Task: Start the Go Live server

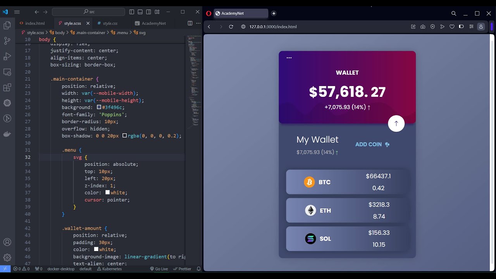Action: click(x=159, y=269)
